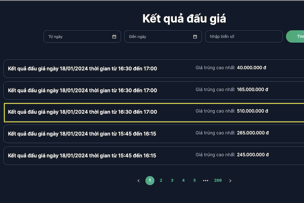Click the calendar icon in Đến ngày field
Viewport: 304px width, 203px height.
tap(195, 37)
